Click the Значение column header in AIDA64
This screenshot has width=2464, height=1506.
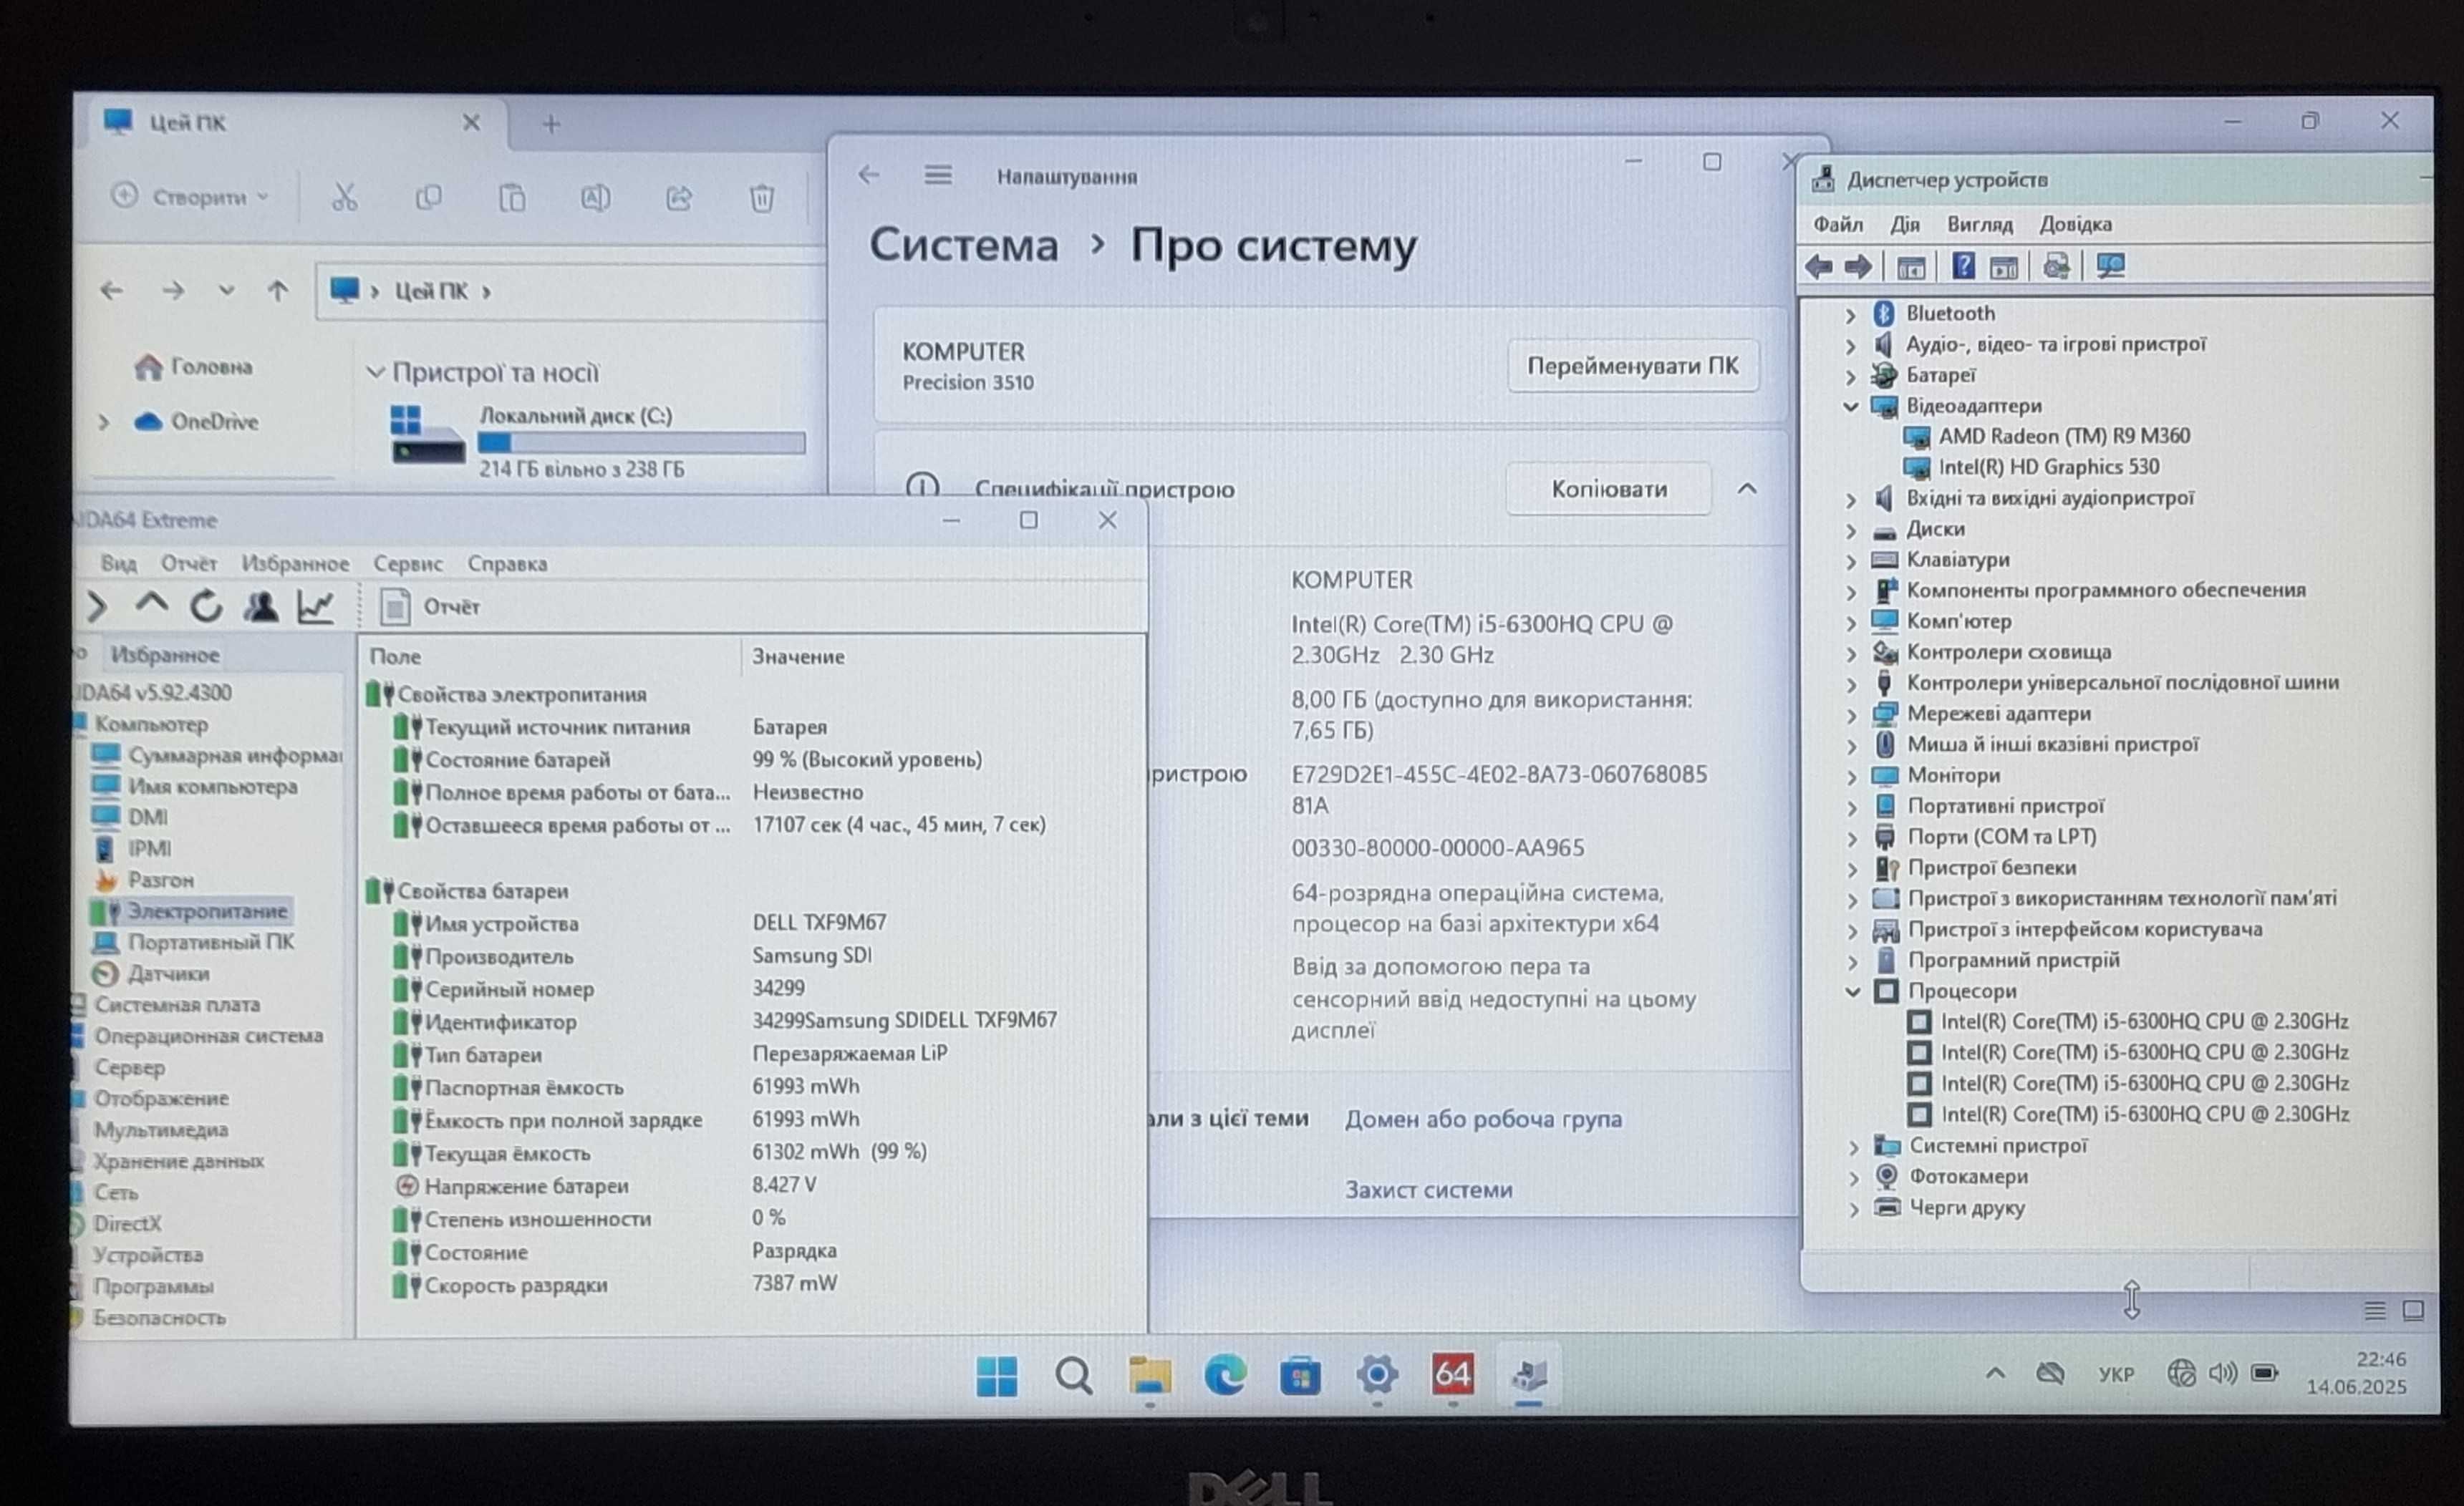[798, 656]
